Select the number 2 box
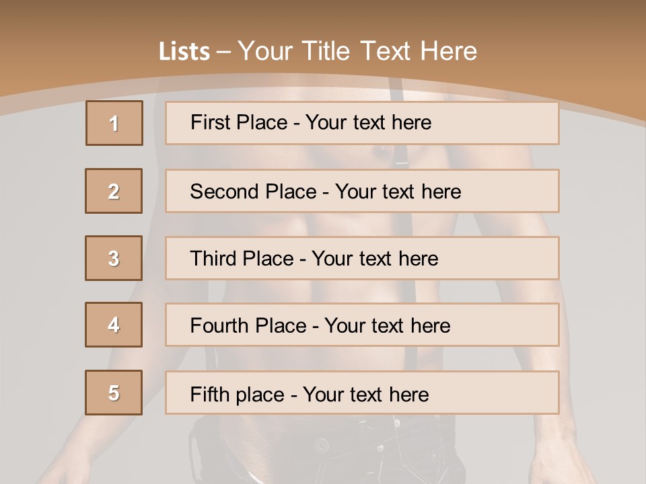Screen dimensions: 646x484 [x=114, y=191]
